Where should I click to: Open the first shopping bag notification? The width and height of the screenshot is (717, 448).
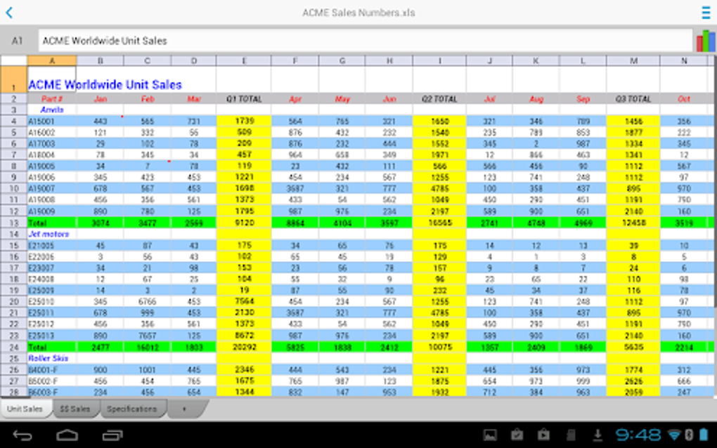click(x=517, y=435)
